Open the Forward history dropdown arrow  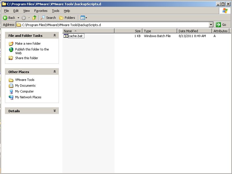29,18
